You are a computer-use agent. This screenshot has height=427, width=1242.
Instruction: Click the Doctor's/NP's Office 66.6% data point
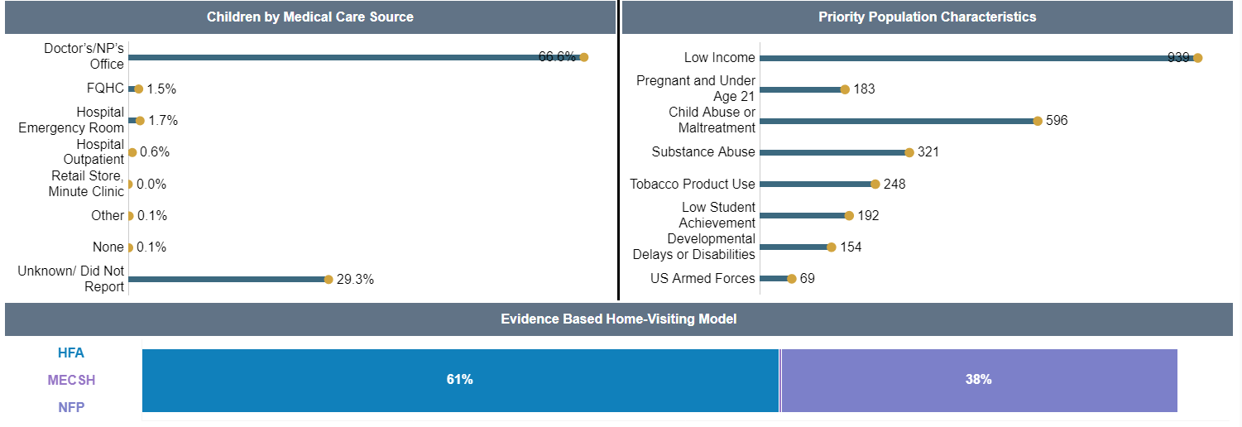point(583,57)
